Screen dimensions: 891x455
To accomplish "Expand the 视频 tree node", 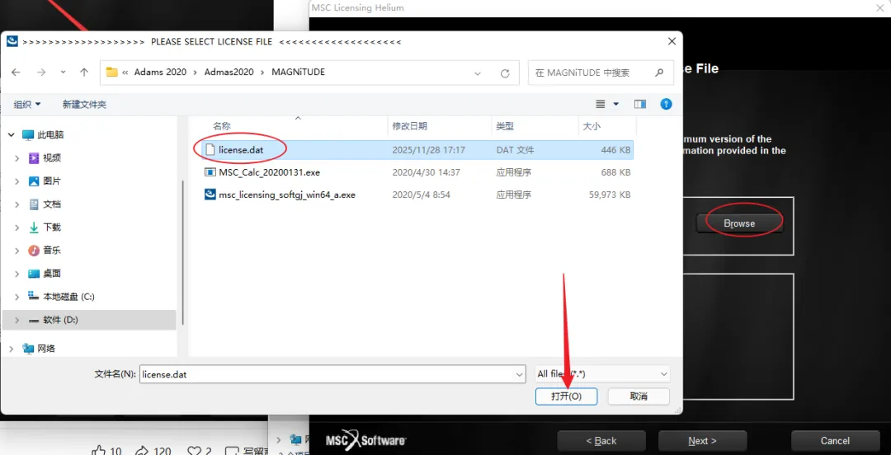I will coord(17,158).
